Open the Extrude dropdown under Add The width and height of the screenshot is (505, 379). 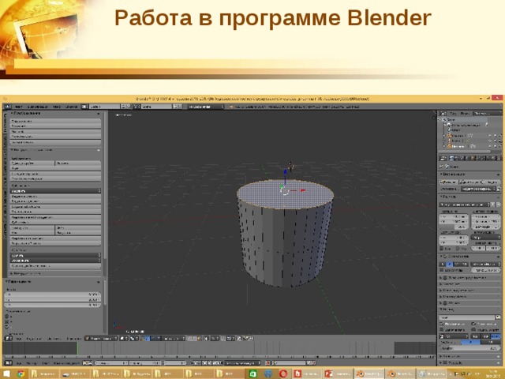55,191
